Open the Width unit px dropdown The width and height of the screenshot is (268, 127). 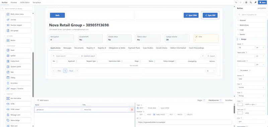260,47
